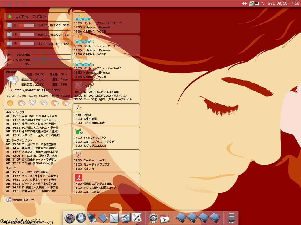Open the blue folder in the dock

[103, 218]
